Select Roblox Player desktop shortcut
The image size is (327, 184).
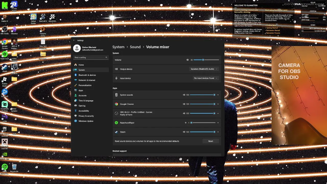14,6
